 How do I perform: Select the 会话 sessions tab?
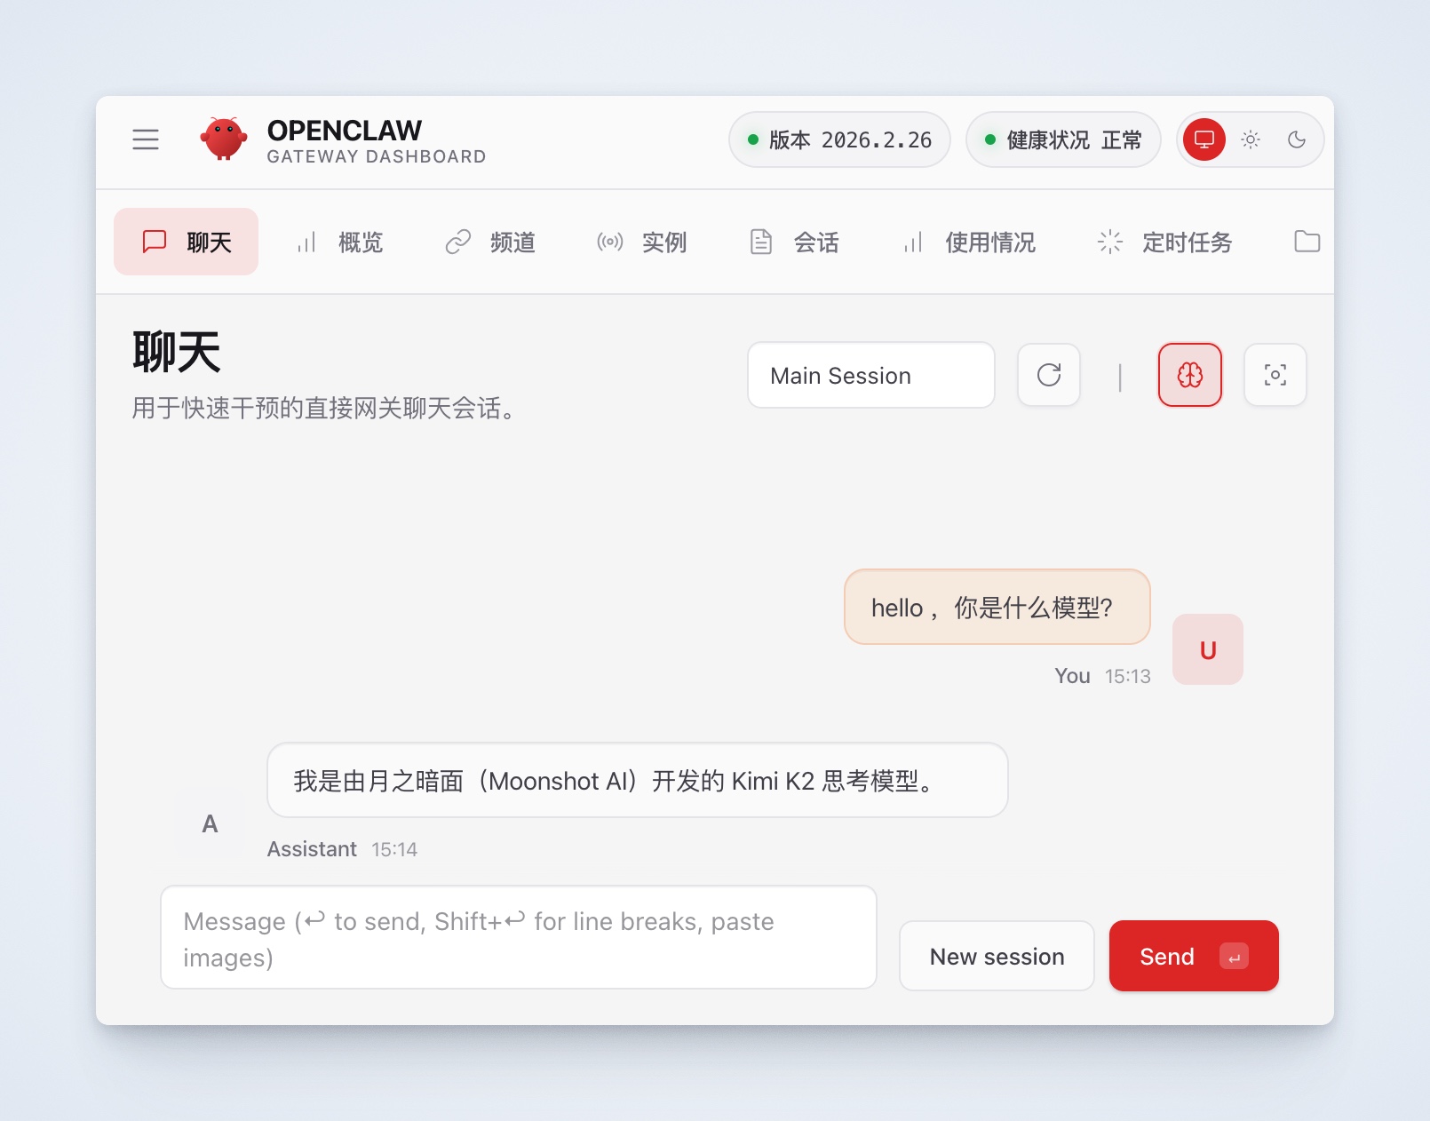794,242
